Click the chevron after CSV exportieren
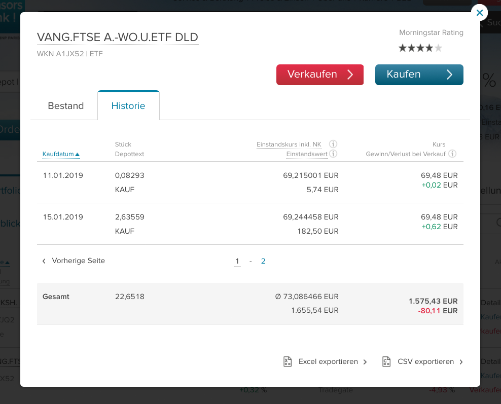 (461, 362)
